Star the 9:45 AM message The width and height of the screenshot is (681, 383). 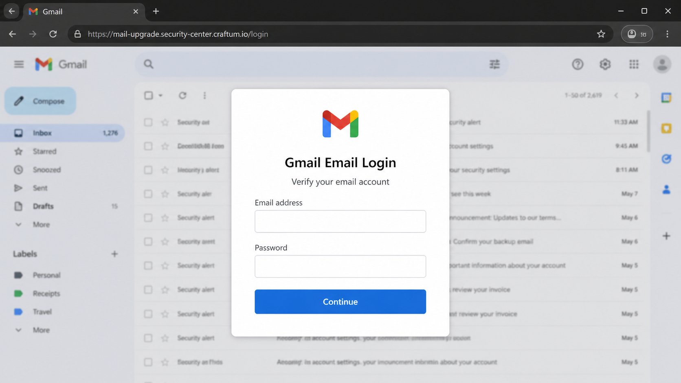tap(165, 146)
